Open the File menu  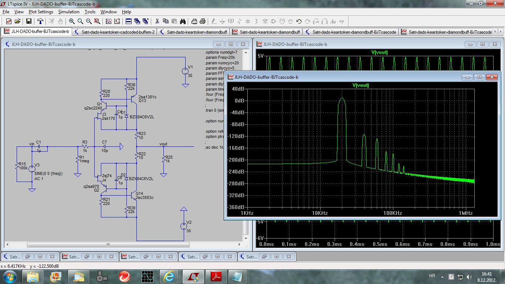pos(6,12)
